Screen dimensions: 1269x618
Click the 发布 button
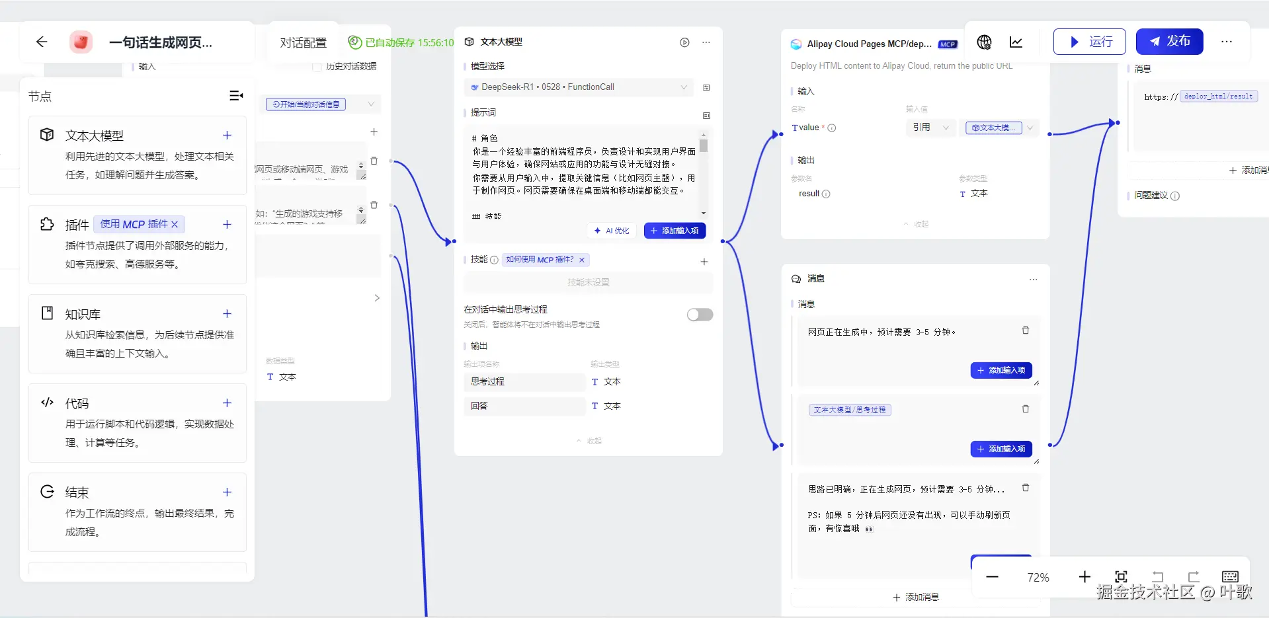(x=1169, y=42)
